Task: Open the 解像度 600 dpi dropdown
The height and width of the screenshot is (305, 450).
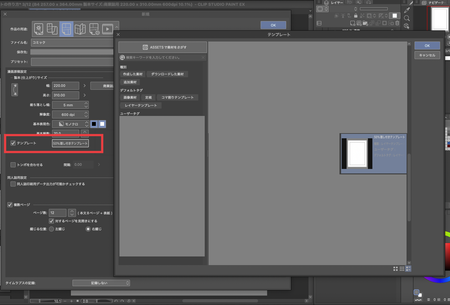Action: (x=70, y=115)
